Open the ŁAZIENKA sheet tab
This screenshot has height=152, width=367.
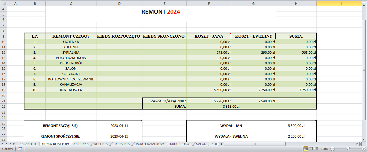(81, 144)
